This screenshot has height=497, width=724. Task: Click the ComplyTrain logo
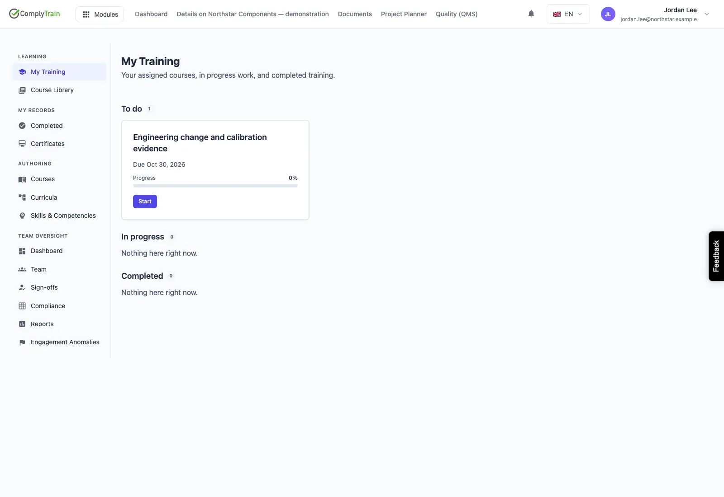click(x=34, y=14)
